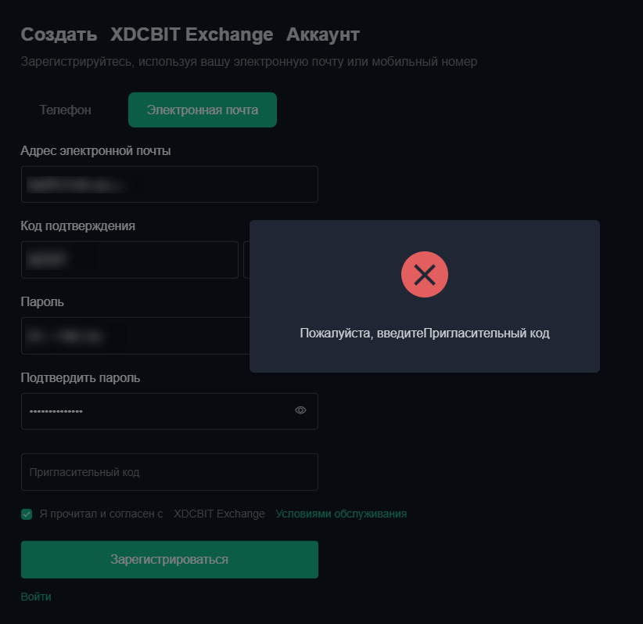Click the XDCBIT Exchange label in agreement line
Screen dimensions: 643x624
tap(219, 514)
